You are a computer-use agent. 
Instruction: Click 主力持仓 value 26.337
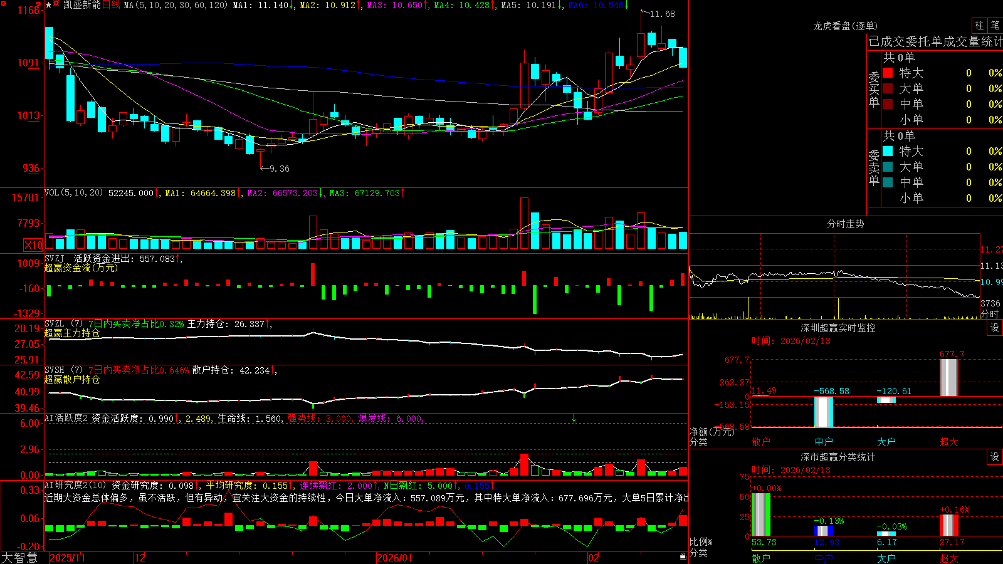(249, 324)
